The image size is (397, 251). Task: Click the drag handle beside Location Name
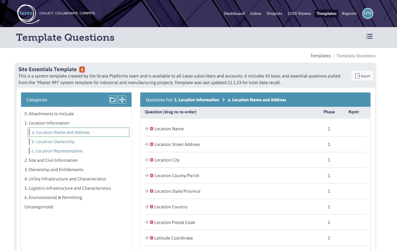[147, 129]
